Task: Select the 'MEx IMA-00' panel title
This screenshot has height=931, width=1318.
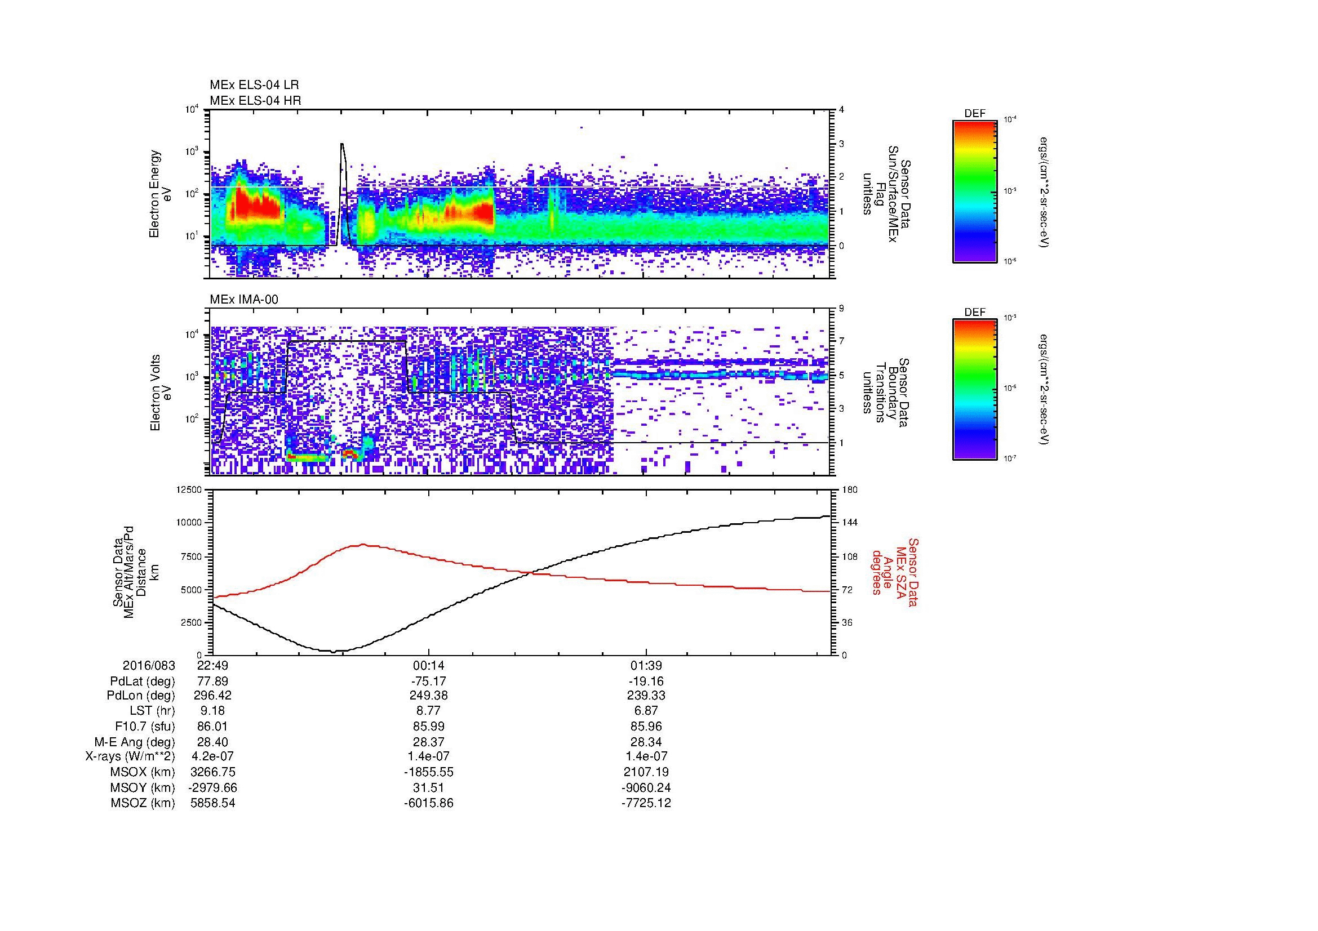Action: pos(244,300)
